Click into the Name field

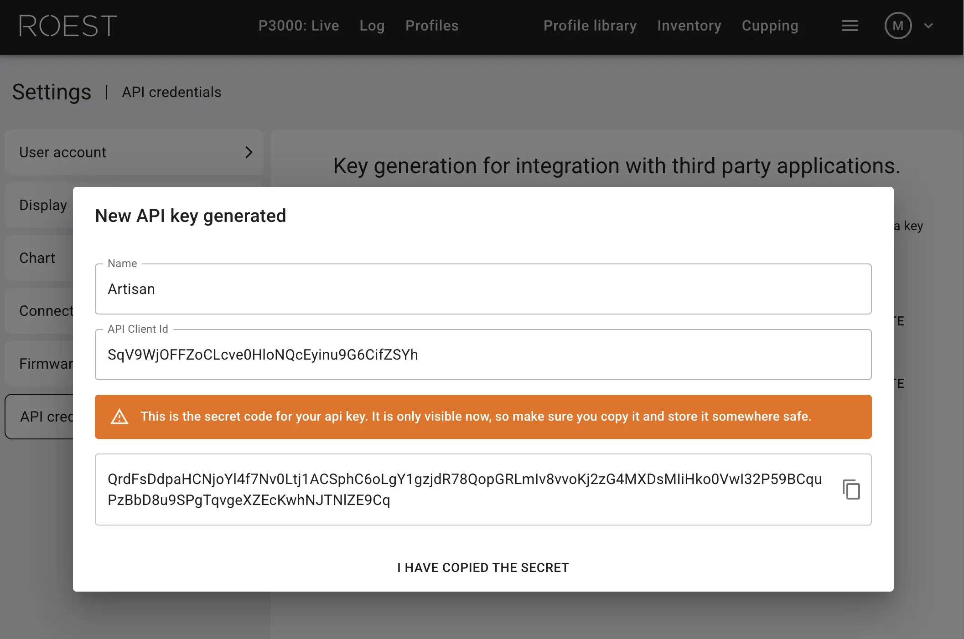coord(482,289)
